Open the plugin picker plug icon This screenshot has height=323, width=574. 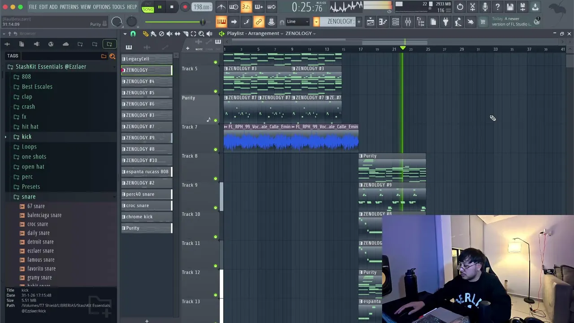pos(446,22)
